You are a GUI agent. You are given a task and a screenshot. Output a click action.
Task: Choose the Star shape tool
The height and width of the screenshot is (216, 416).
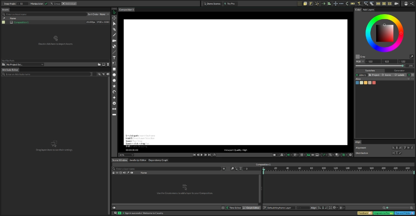pos(114,86)
